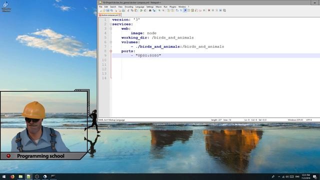Open Find with the binoculars icon
This screenshot has width=320, height=180.
click(150, 10)
